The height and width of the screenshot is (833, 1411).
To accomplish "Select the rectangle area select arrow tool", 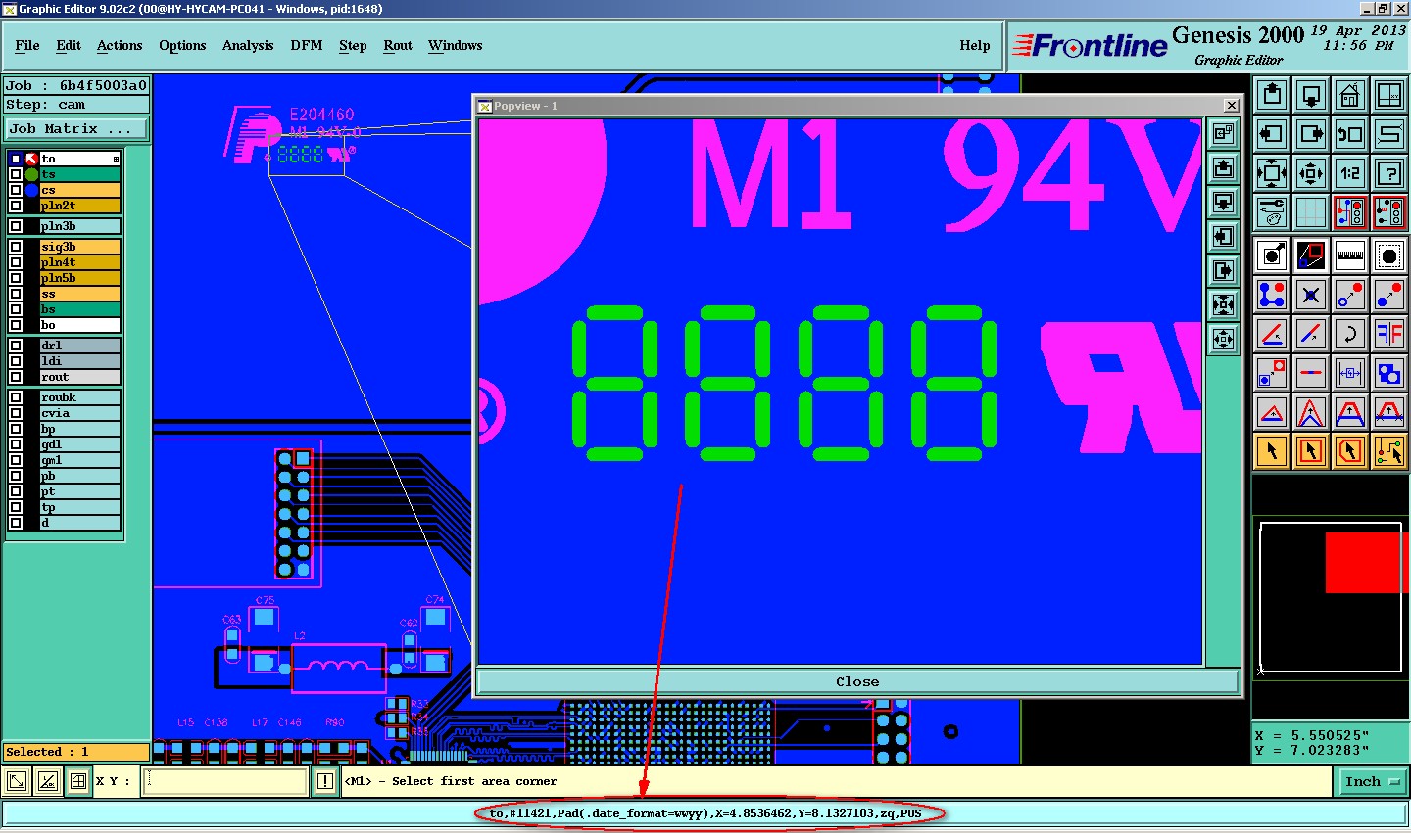I will 1311,451.
